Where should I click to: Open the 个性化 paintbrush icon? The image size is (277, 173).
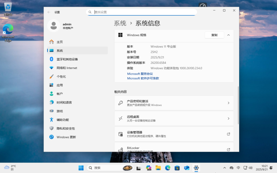click(51, 76)
